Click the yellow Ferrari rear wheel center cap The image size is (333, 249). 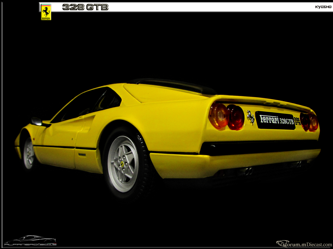pos(122,163)
